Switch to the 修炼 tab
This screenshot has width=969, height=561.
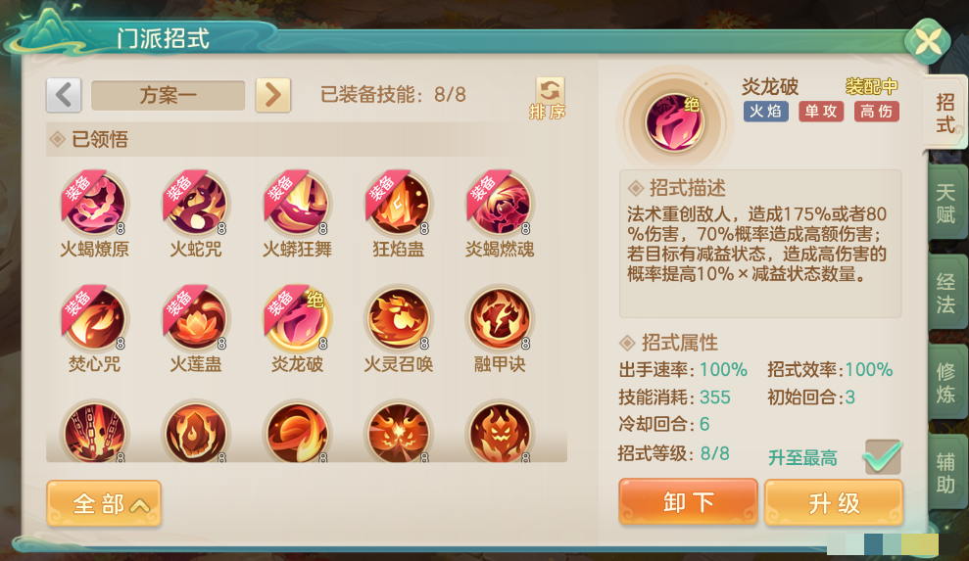point(946,383)
